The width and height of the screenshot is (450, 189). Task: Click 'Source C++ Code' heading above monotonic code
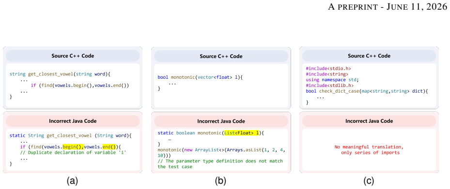(221, 56)
